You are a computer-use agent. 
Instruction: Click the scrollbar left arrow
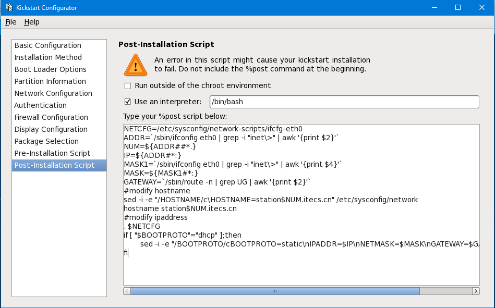pyautogui.click(x=127, y=291)
